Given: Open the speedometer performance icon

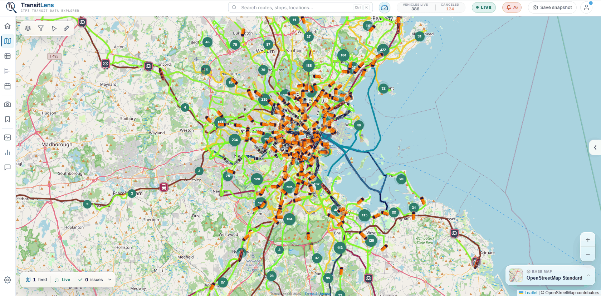Looking at the screenshot, I should 385,7.
